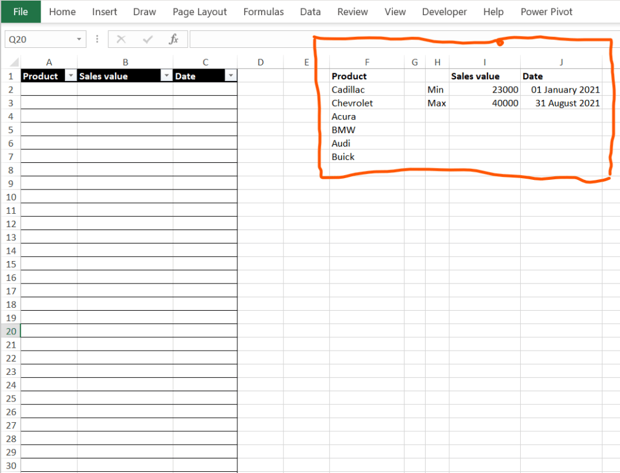Select the column F header

(367, 62)
